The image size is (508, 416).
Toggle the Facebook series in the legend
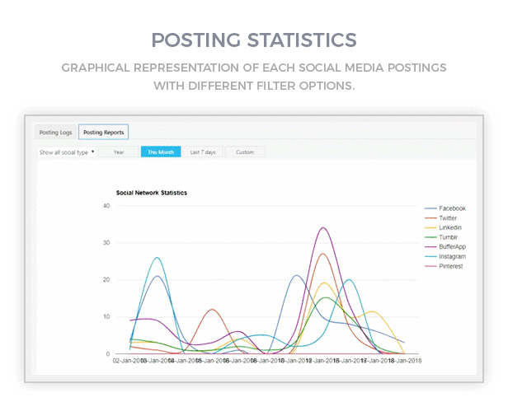(451, 208)
